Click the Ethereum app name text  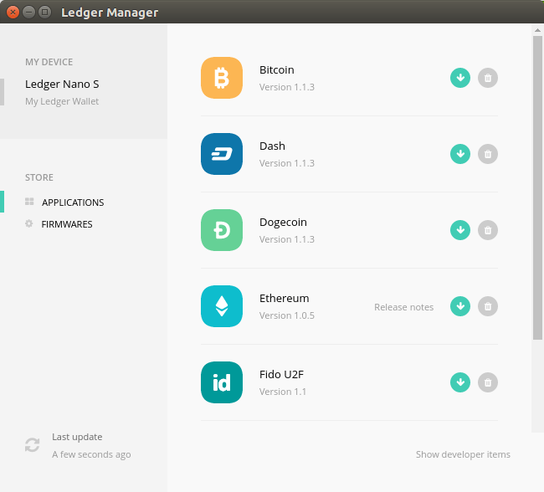(285, 298)
